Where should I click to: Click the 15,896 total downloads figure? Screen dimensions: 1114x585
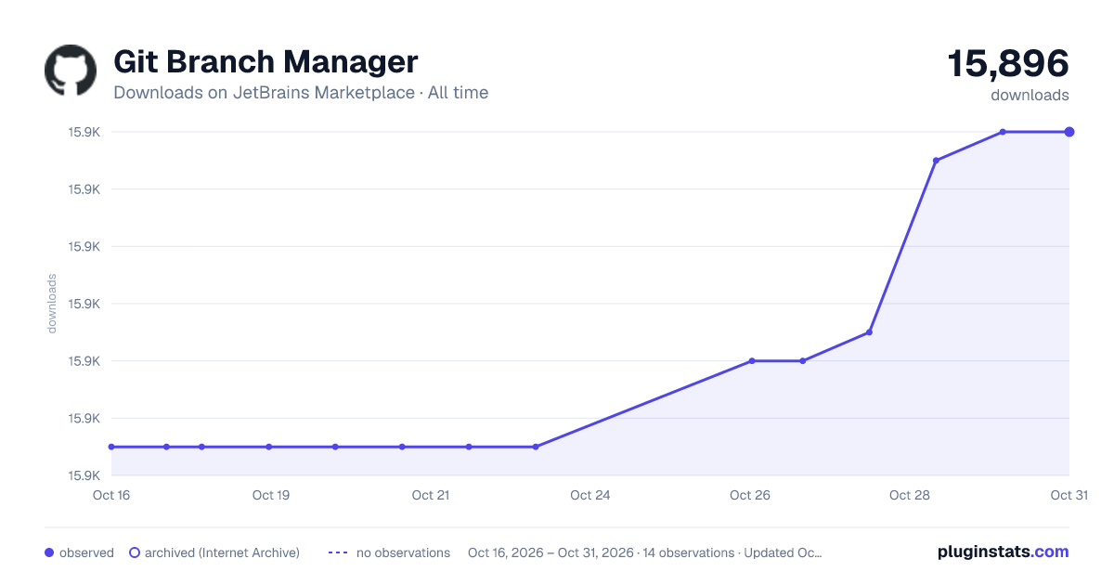tap(1008, 63)
